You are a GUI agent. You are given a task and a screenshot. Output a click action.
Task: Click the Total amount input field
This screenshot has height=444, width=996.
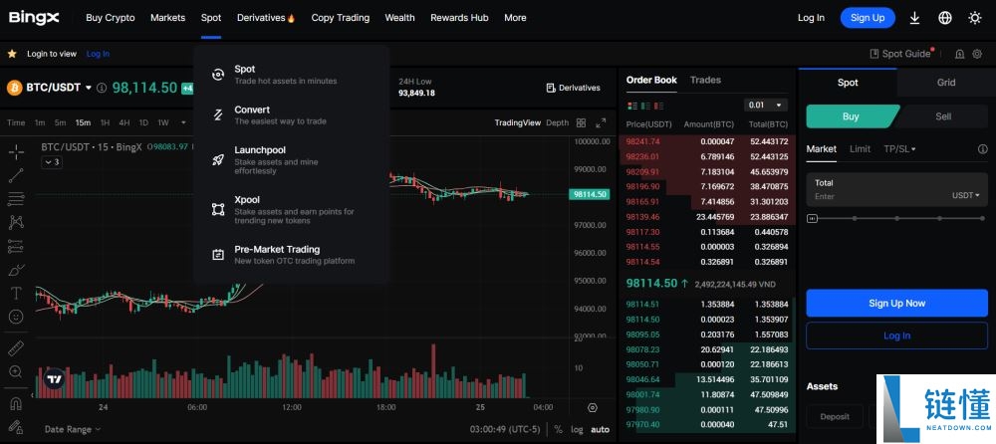coord(897,190)
